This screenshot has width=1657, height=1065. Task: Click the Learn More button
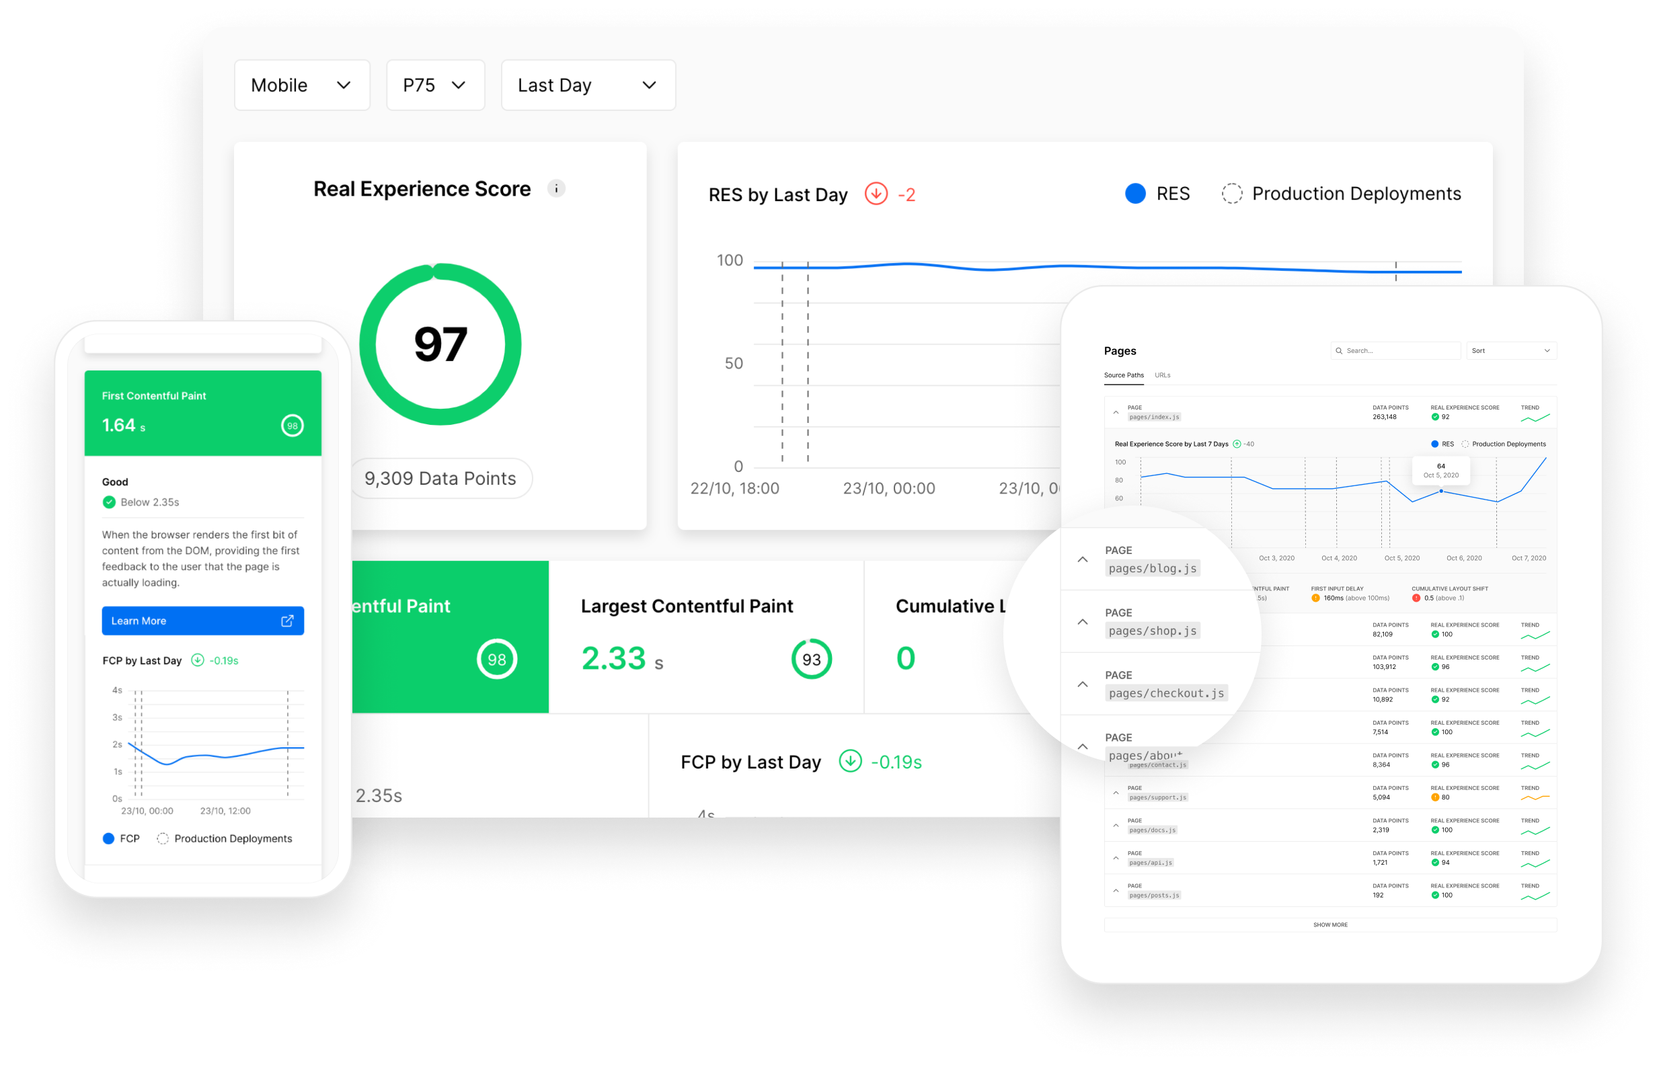[202, 621]
